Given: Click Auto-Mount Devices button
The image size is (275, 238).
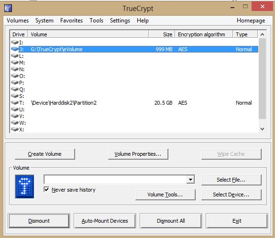Looking at the screenshot, I should coord(105,221).
